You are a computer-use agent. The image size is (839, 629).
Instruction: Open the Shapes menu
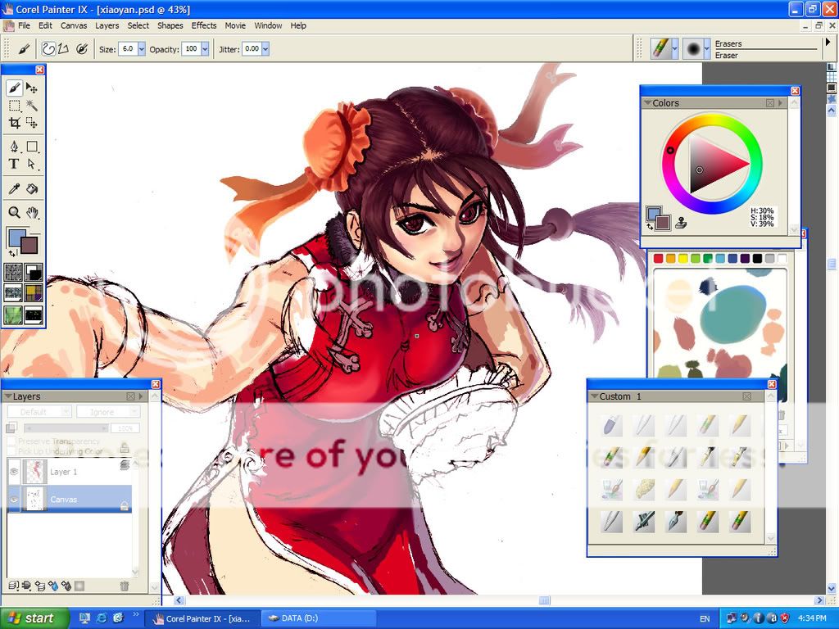[x=170, y=25]
